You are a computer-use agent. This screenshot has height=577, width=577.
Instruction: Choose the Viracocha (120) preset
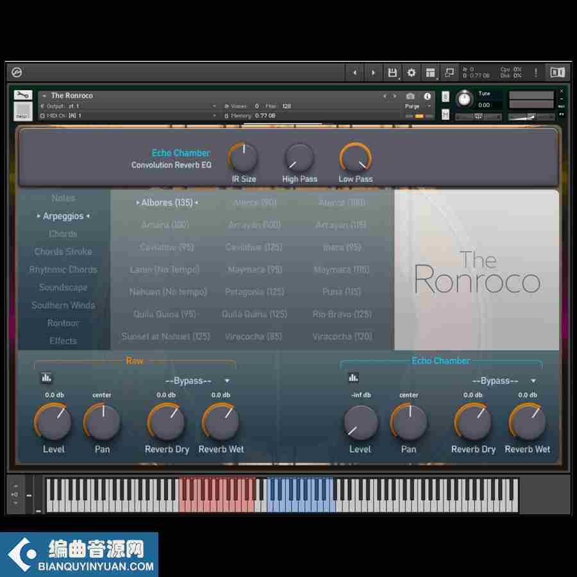(342, 337)
